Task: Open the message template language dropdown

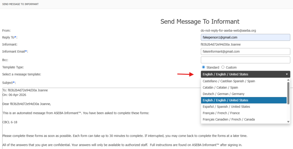Action: pyautogui.click(x=243, y=74)
